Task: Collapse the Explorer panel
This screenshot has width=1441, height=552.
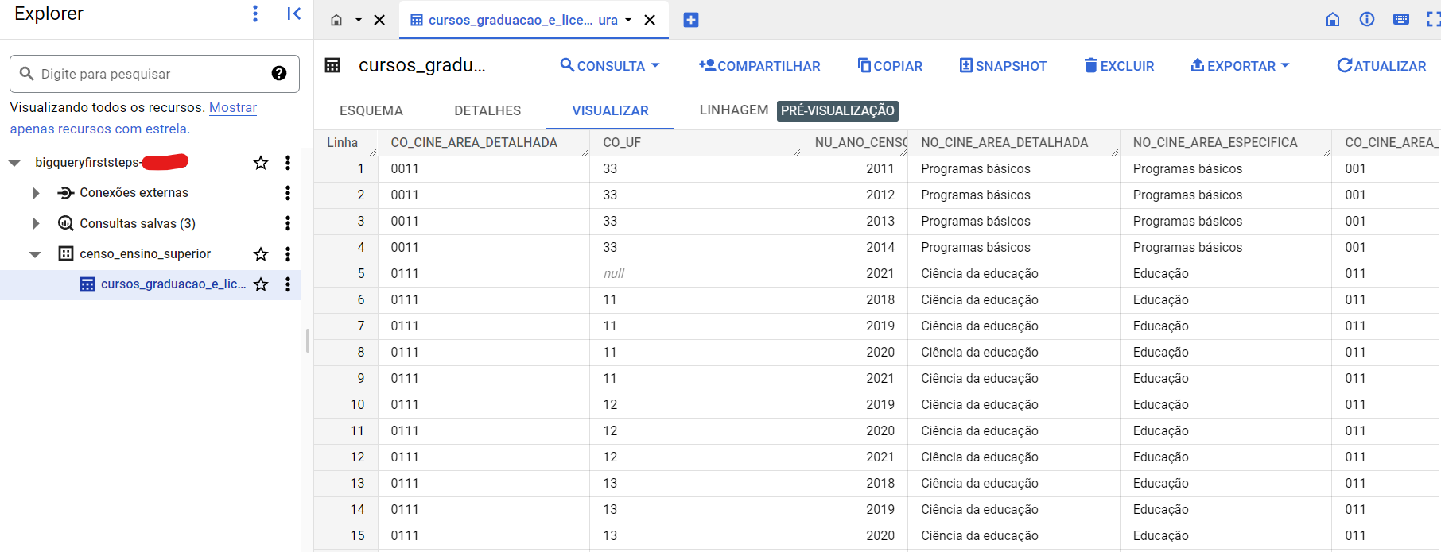Action: coord(293,14)
